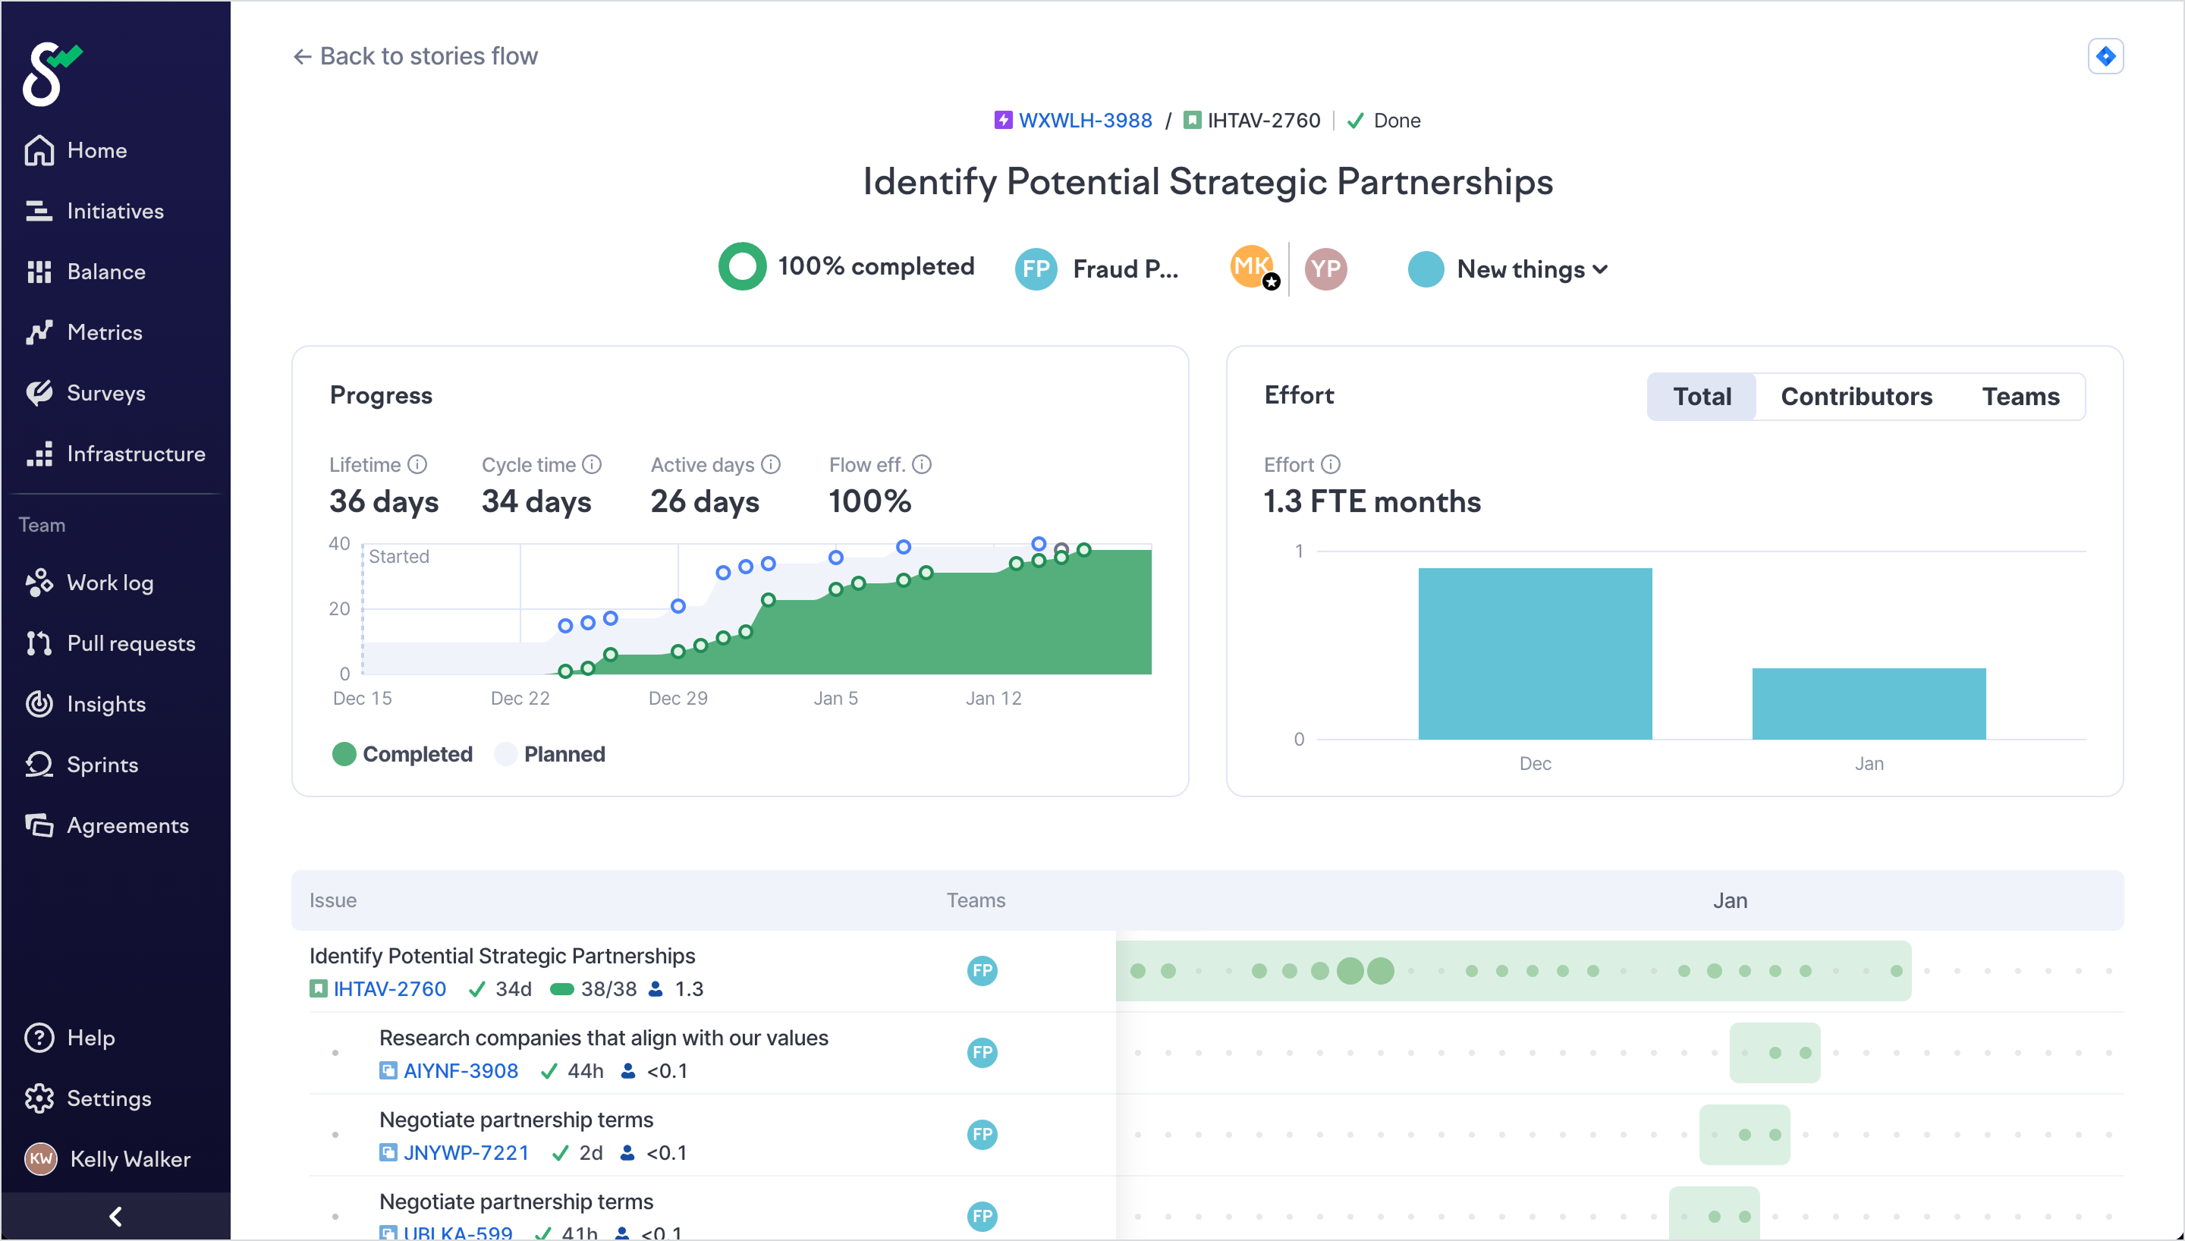The height and width of the screenshot is (1241, 2185).
Task: Click the Lifetime info icon
Action: point(417,464)
